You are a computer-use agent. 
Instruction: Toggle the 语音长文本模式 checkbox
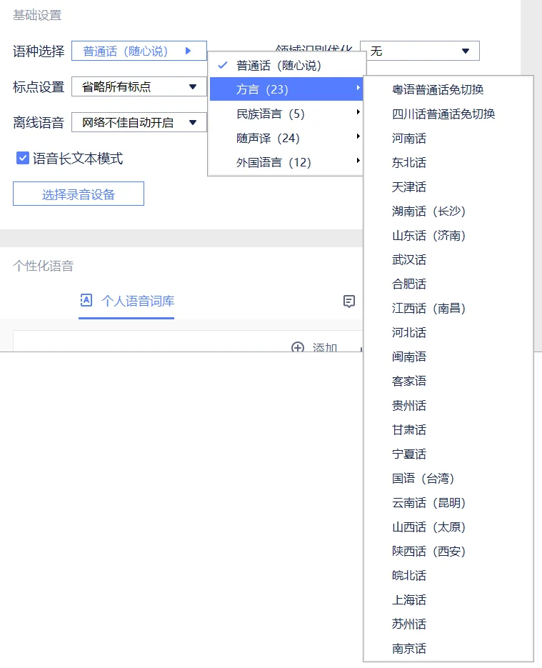point(22,158)
